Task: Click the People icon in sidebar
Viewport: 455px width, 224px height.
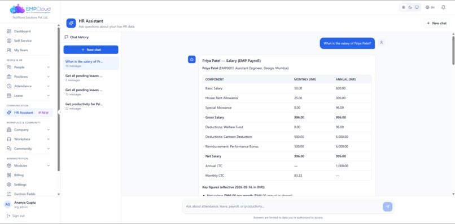Action: pos(9,67)
